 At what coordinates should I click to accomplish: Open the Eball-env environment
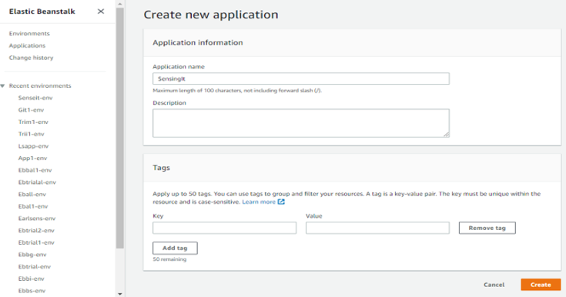32,194
